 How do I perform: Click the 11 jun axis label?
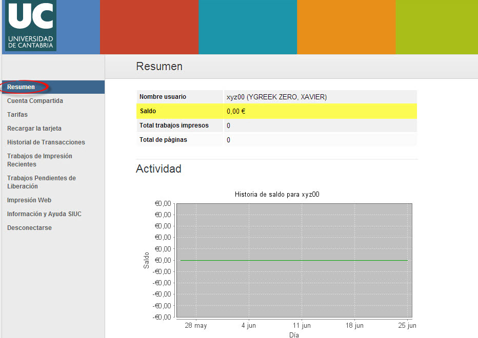[302, 326]
